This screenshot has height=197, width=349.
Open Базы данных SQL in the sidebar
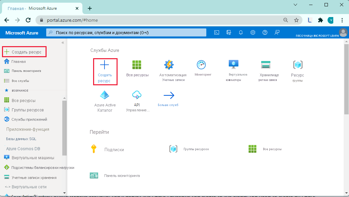pos(21,139)
